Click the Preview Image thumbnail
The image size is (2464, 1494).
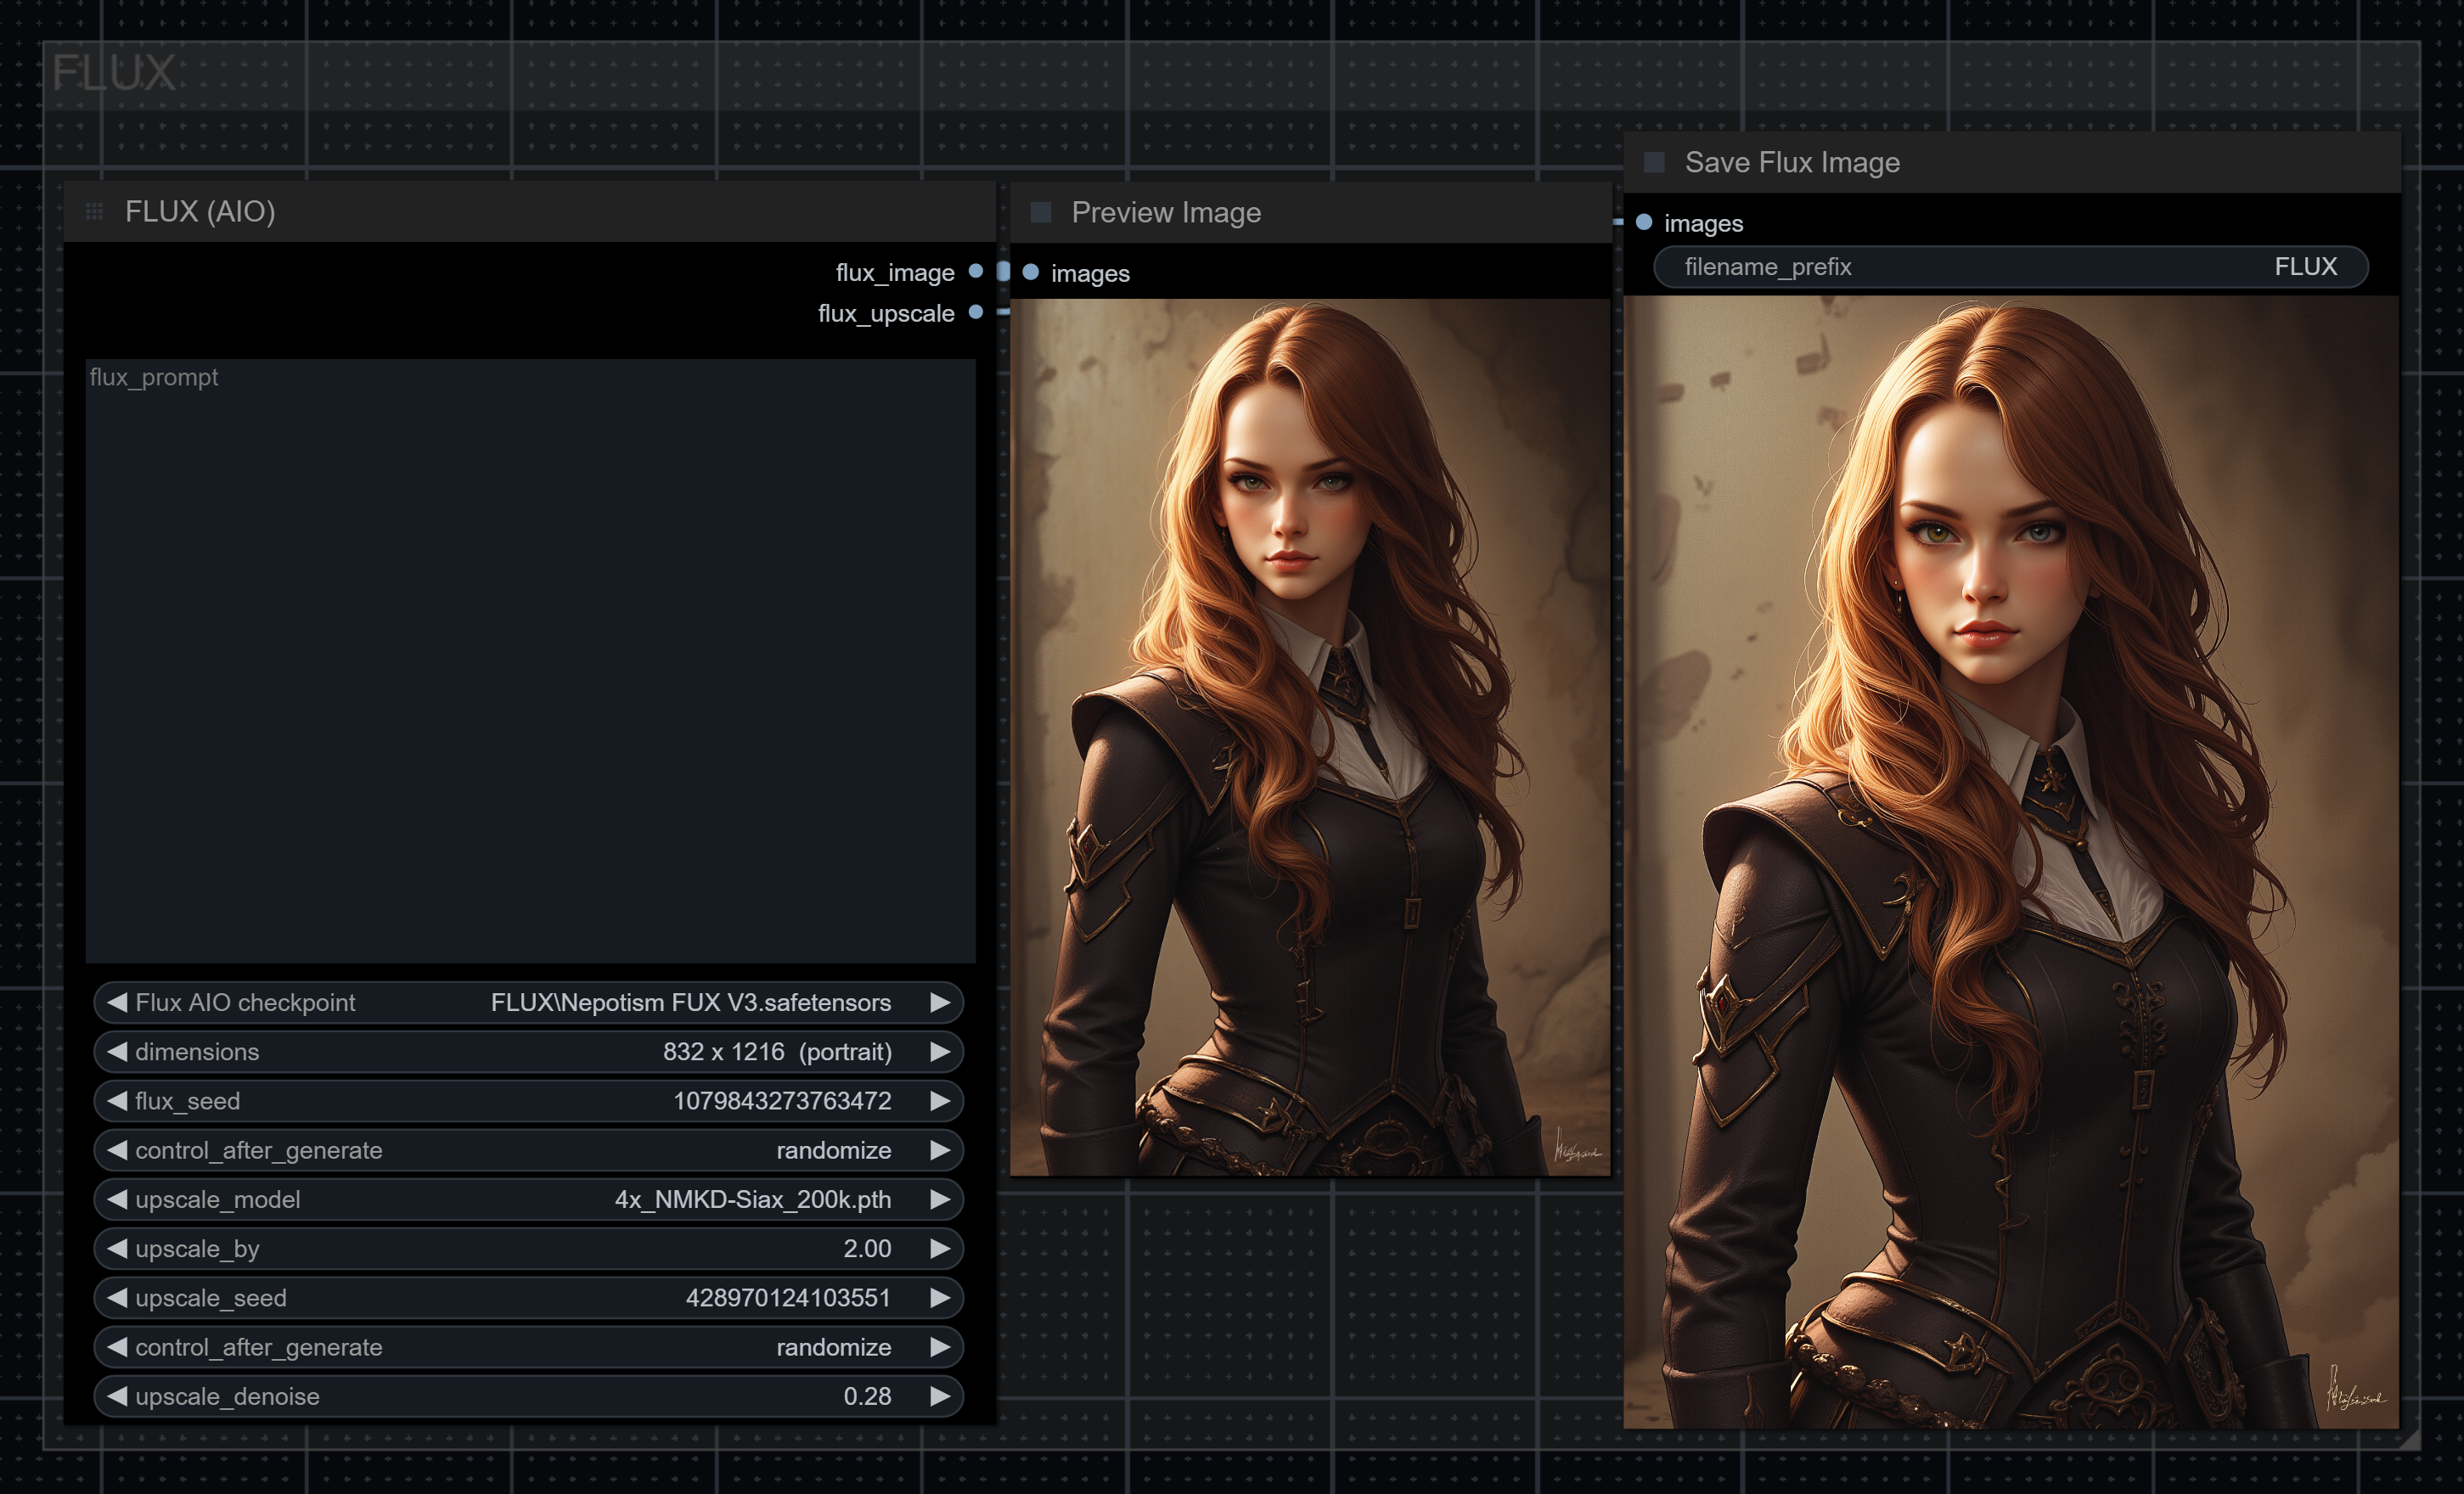point(1310,736)
